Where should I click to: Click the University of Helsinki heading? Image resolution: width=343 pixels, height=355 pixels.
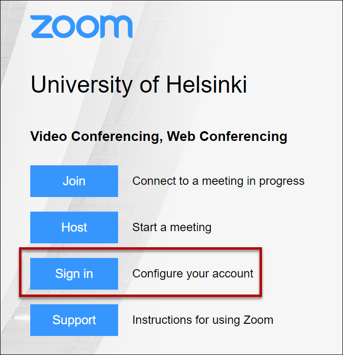pos(139,85)
